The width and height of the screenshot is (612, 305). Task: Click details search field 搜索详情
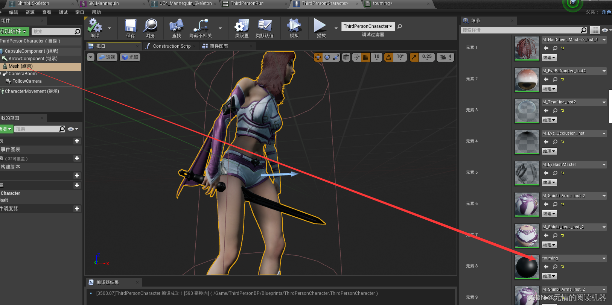pyautogui.click(x=524, y=30)
